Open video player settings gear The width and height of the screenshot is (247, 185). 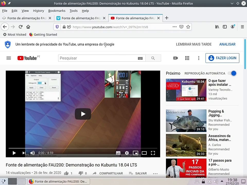point(127,153)
